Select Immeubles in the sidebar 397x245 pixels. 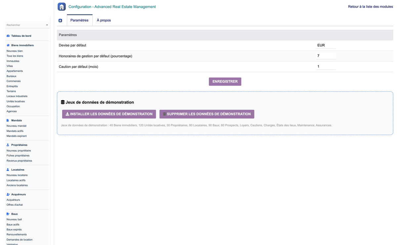[x=13, y=61]
